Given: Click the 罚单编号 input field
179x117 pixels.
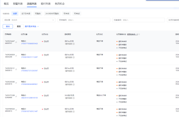Looking at the screenshot, I should (x=84, y=20).
